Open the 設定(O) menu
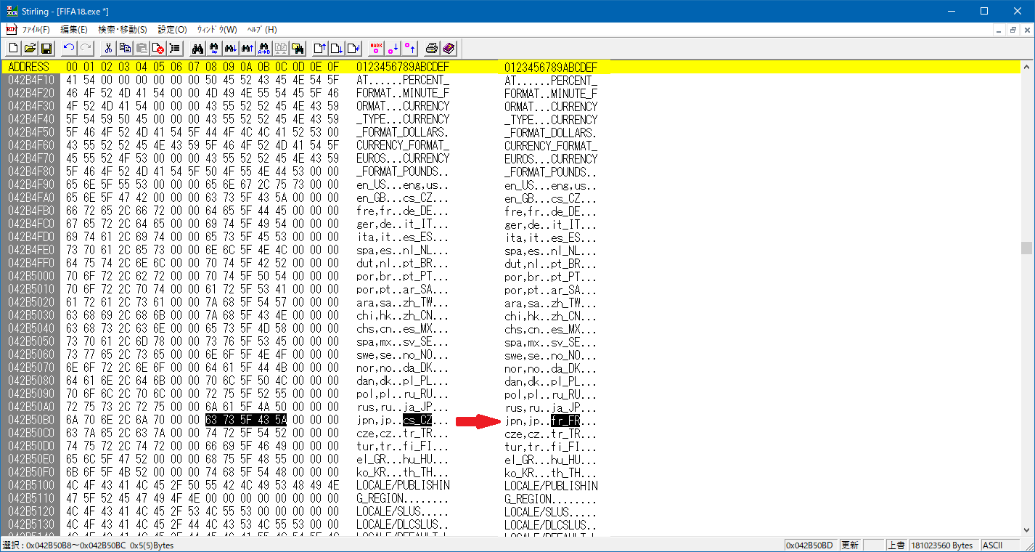 point(172,30)
